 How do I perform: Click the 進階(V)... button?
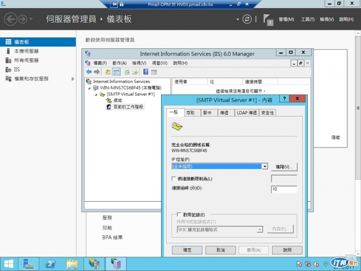click(x=284, y=167)
